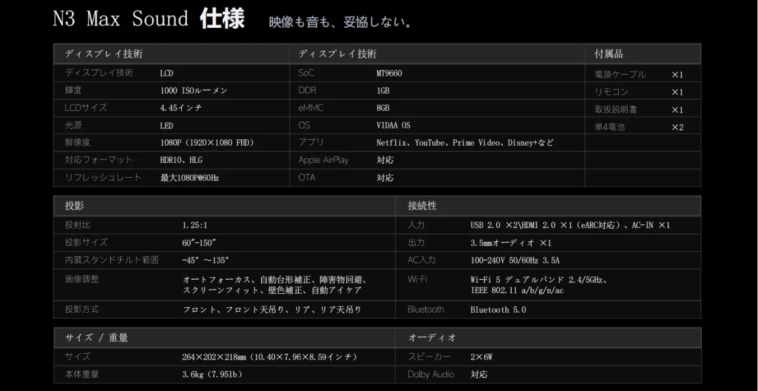The width and height of the screenshot is (758, 391).
Task: Click the 'OTA' label
Action: click(307, 178)
